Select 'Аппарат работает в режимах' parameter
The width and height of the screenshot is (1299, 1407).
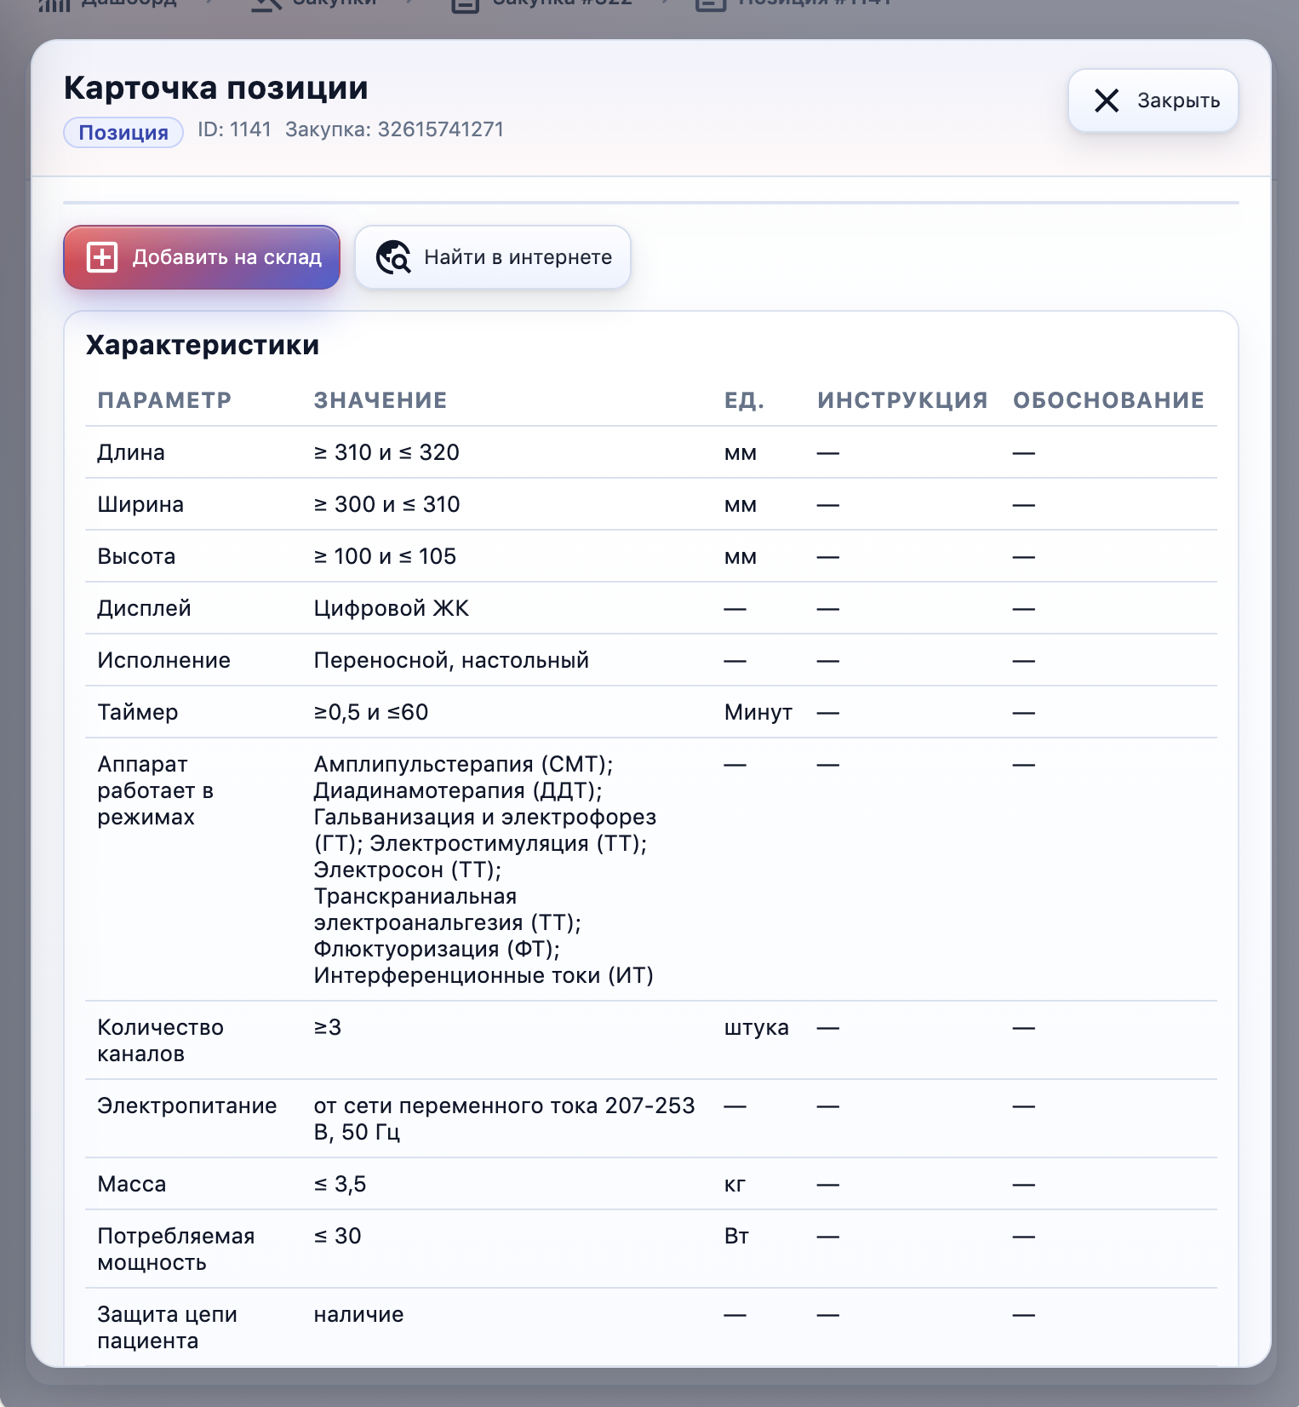click(x=155, y=790)
